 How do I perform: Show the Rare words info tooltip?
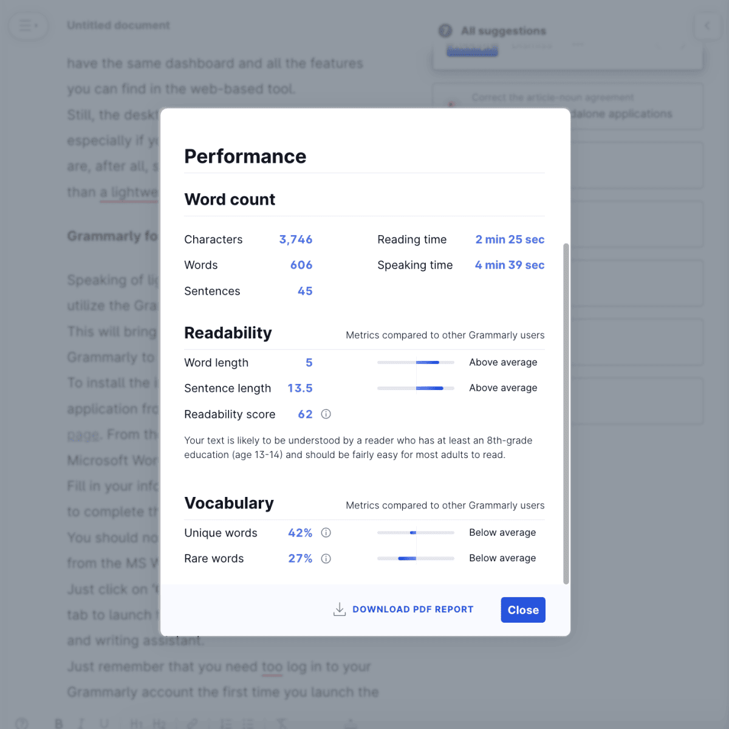(326, 558)
